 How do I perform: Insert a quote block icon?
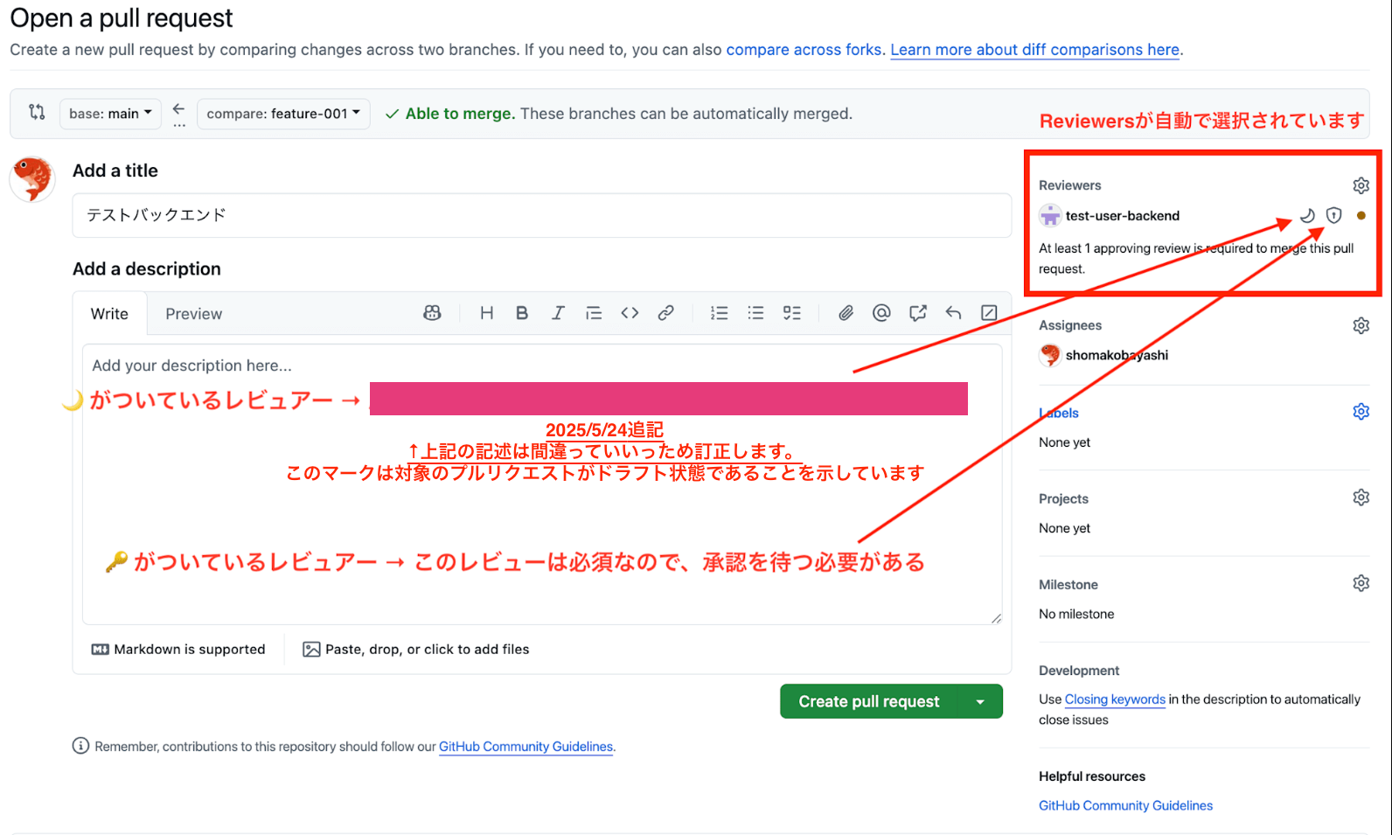(x=594, y=313)
